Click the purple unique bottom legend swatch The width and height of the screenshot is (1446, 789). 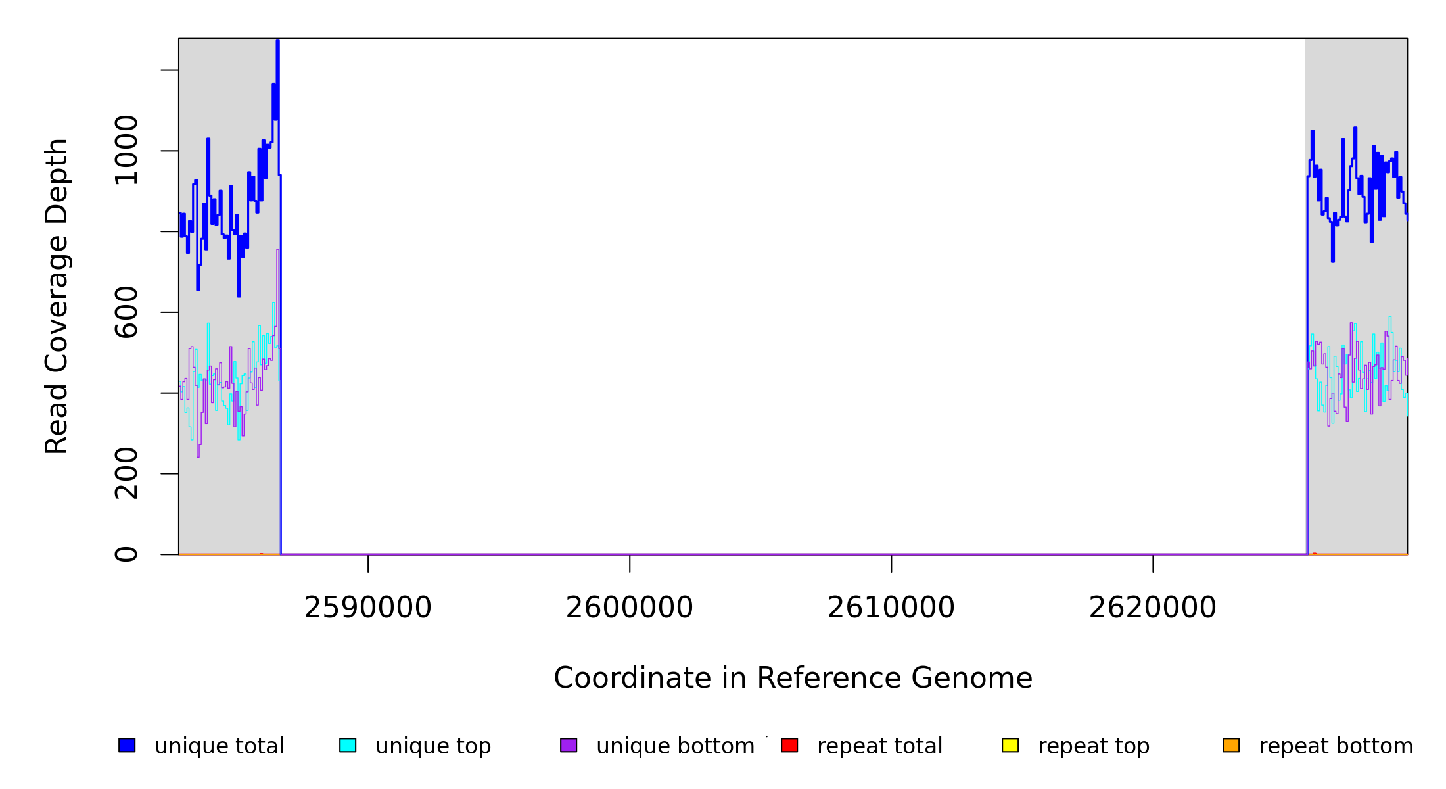(569, 745)
